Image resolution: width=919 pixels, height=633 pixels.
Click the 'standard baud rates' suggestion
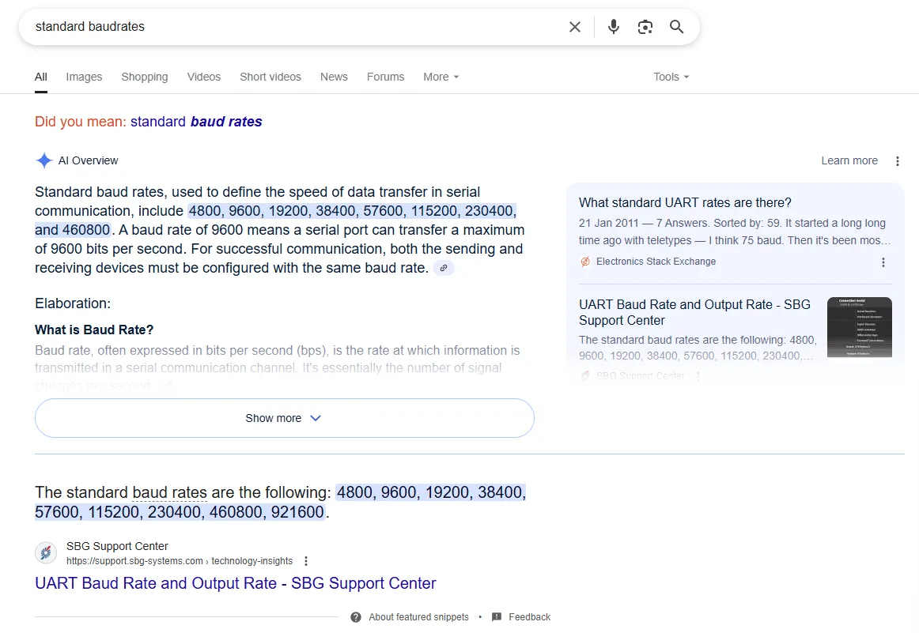(196, 122)
